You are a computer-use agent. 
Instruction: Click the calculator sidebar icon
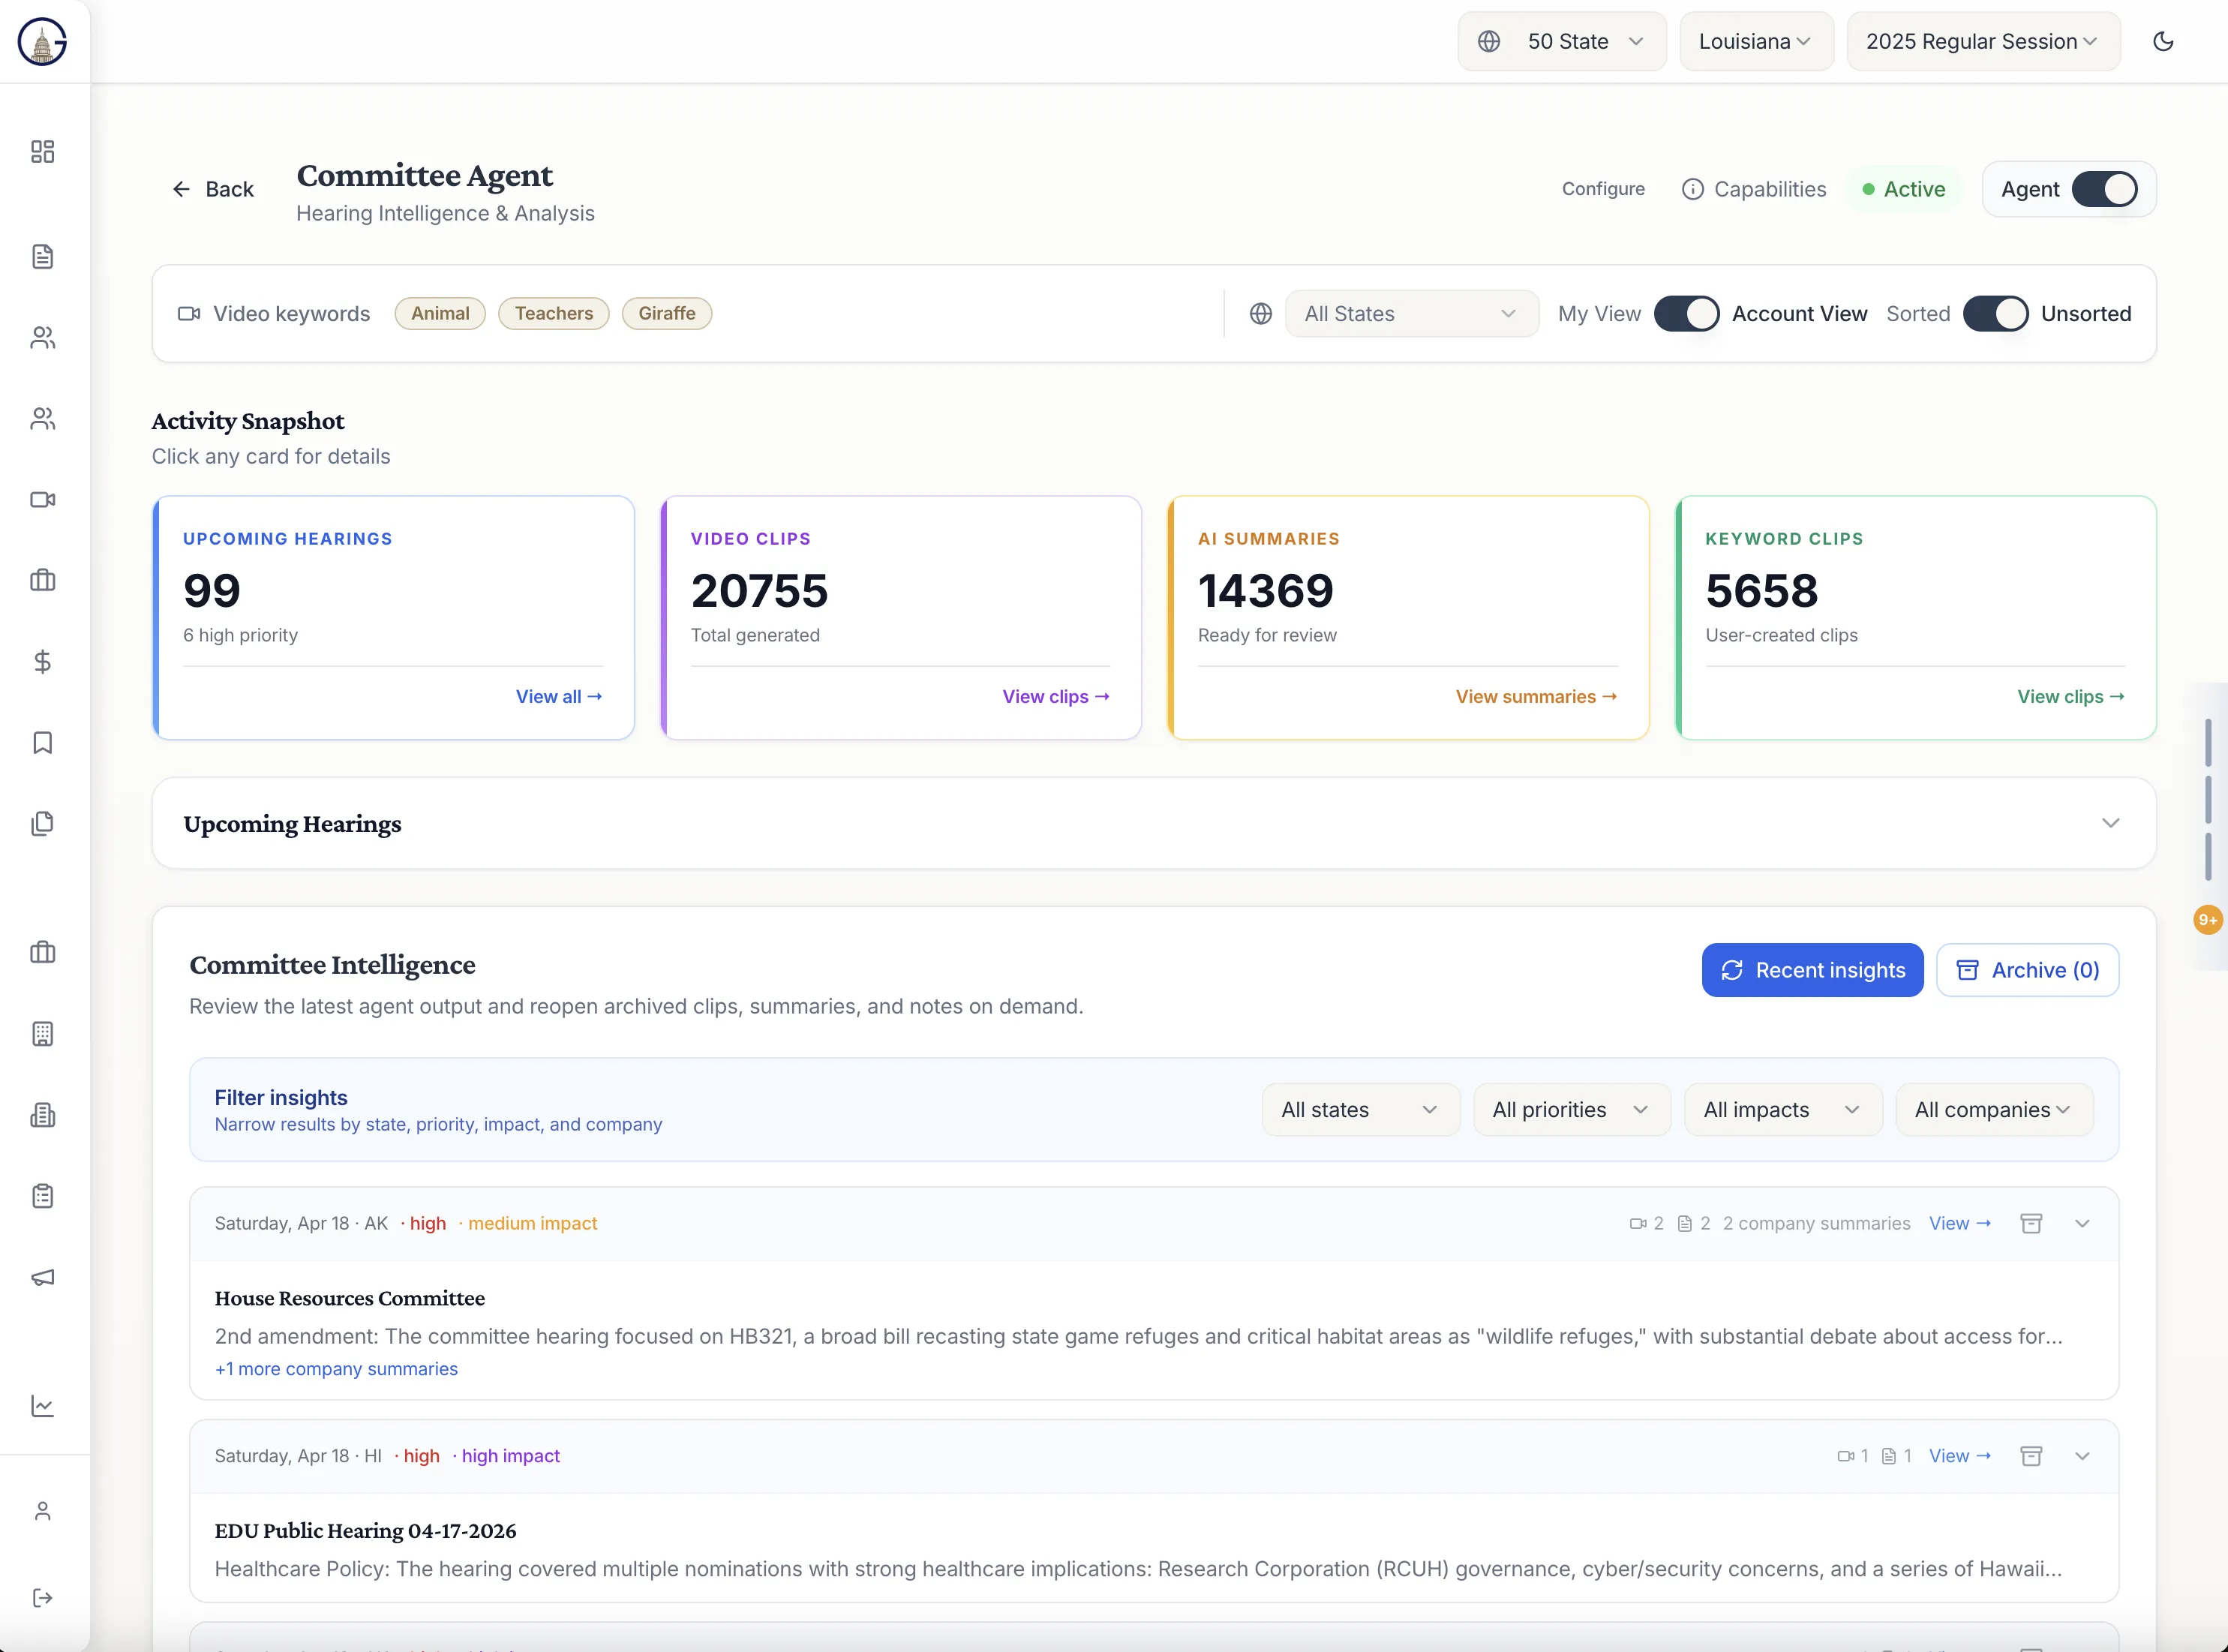(42, 1033)
